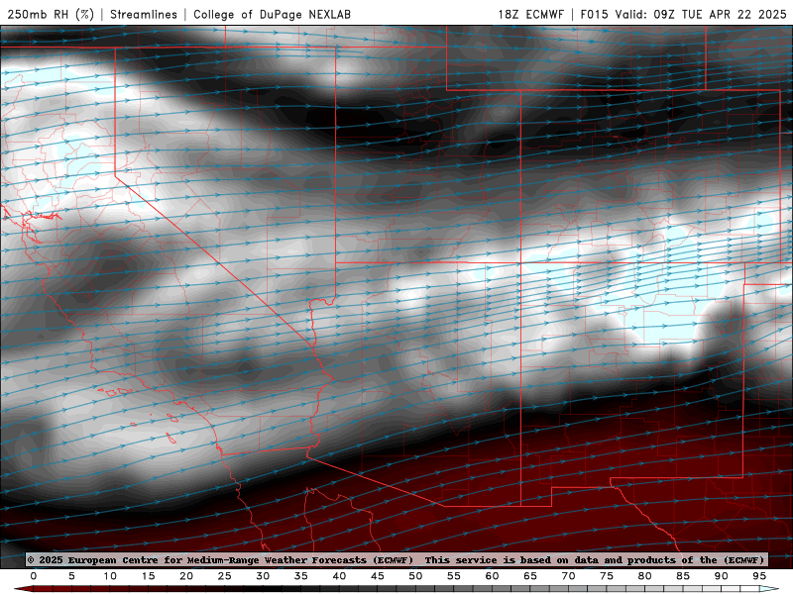Click the colorbar tick label '45'
The height and width of the screenshot is (594, 793).
click(378, 576)
